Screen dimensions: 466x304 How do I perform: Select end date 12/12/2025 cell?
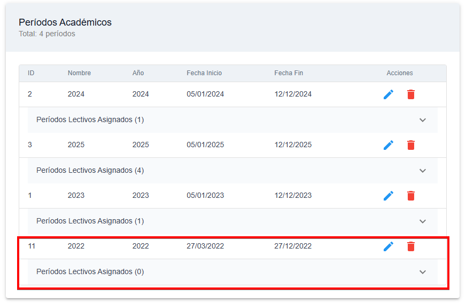293,145
